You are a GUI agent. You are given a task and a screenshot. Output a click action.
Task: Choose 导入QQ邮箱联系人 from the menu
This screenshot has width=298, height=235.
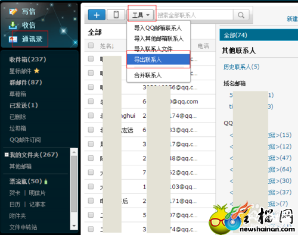click(x=158, y=28)
